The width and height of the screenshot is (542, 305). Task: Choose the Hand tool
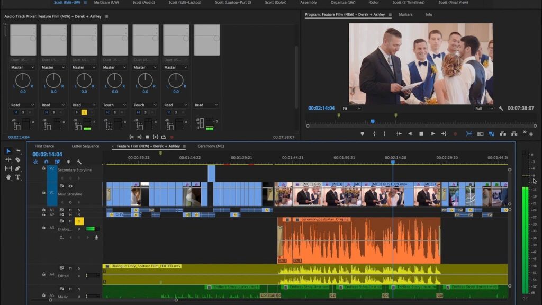click(x=8, y=177)
